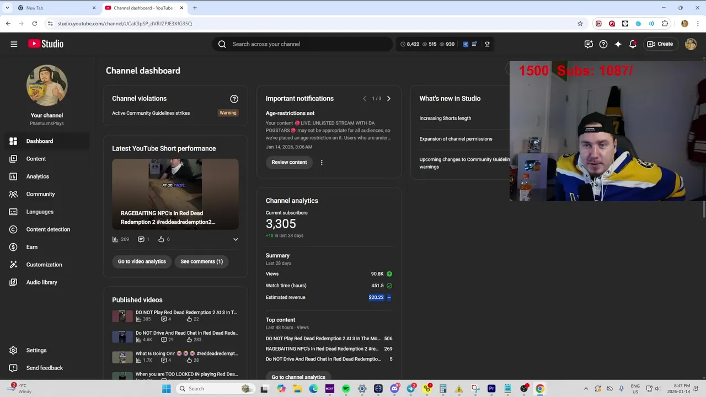Image resolution: width=706 pixels, height=397 pixels.
Task: Open published video 'What Is Going On?'
Action: [175, 357]
